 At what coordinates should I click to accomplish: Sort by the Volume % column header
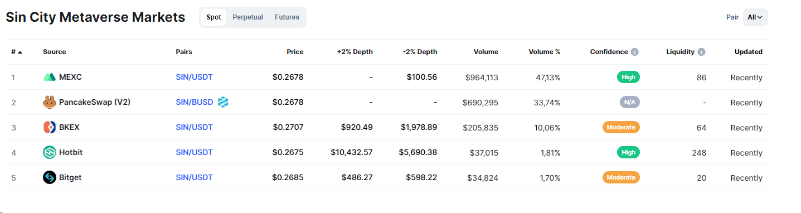545,52
